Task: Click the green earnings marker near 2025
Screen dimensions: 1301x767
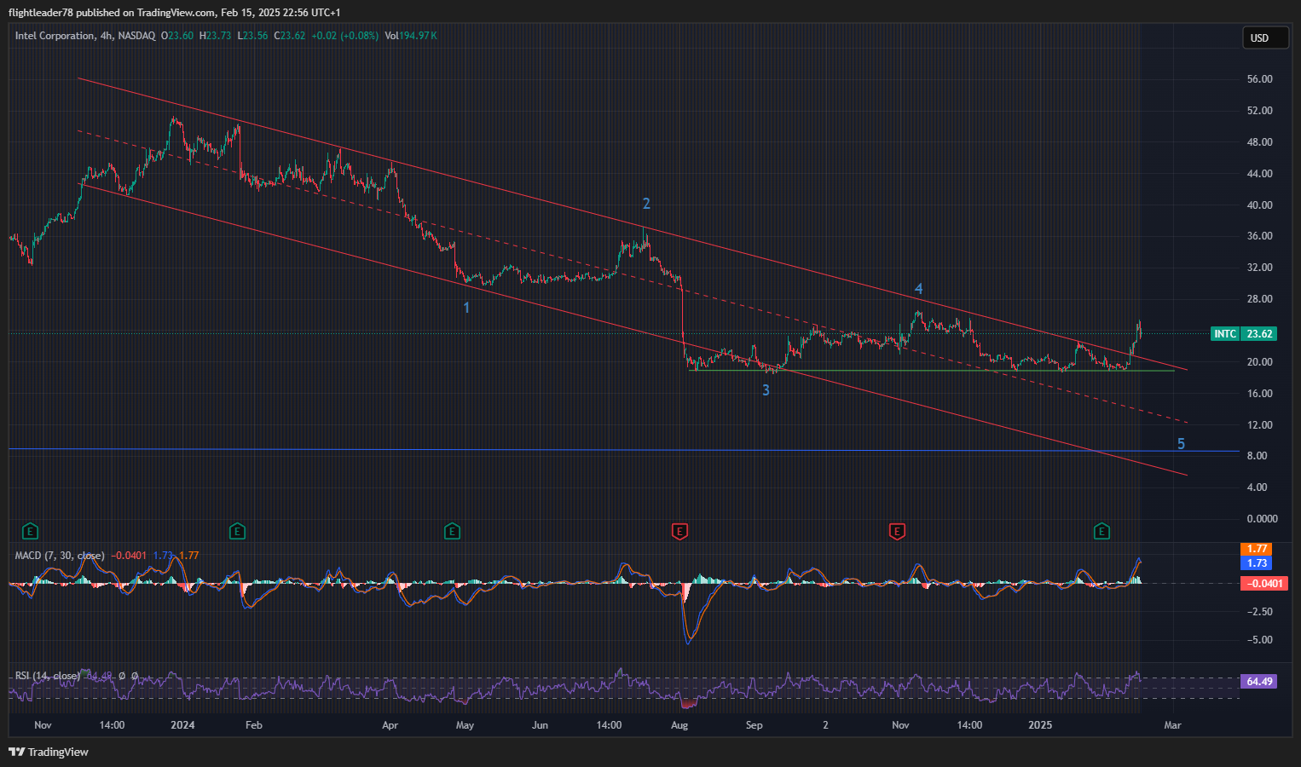Action: pyautogui.click(x=1102, y=532)
